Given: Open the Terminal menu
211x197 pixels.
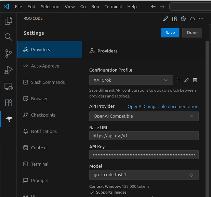Looking at the screenshot, I should pos(113,6).
